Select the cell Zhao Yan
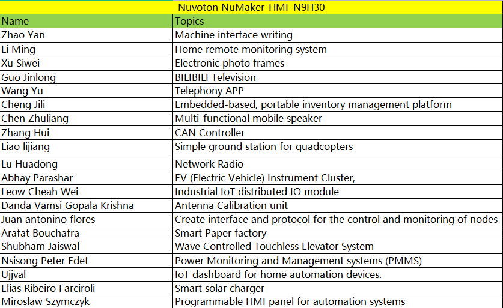The height and width of the screenshot is (308, 503). click(87, 35)
